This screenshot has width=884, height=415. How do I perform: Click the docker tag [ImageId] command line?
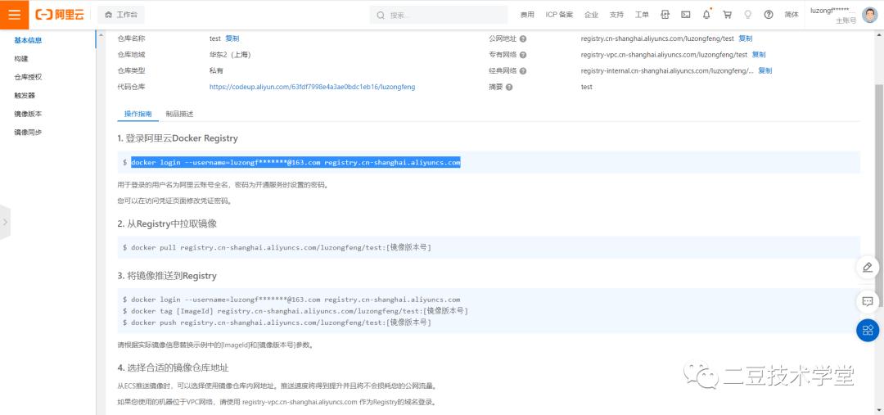click(295, 311)
